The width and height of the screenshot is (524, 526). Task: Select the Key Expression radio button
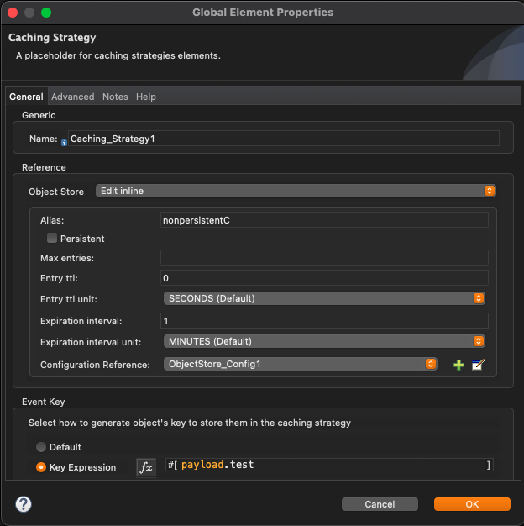[x=41, y=467]
